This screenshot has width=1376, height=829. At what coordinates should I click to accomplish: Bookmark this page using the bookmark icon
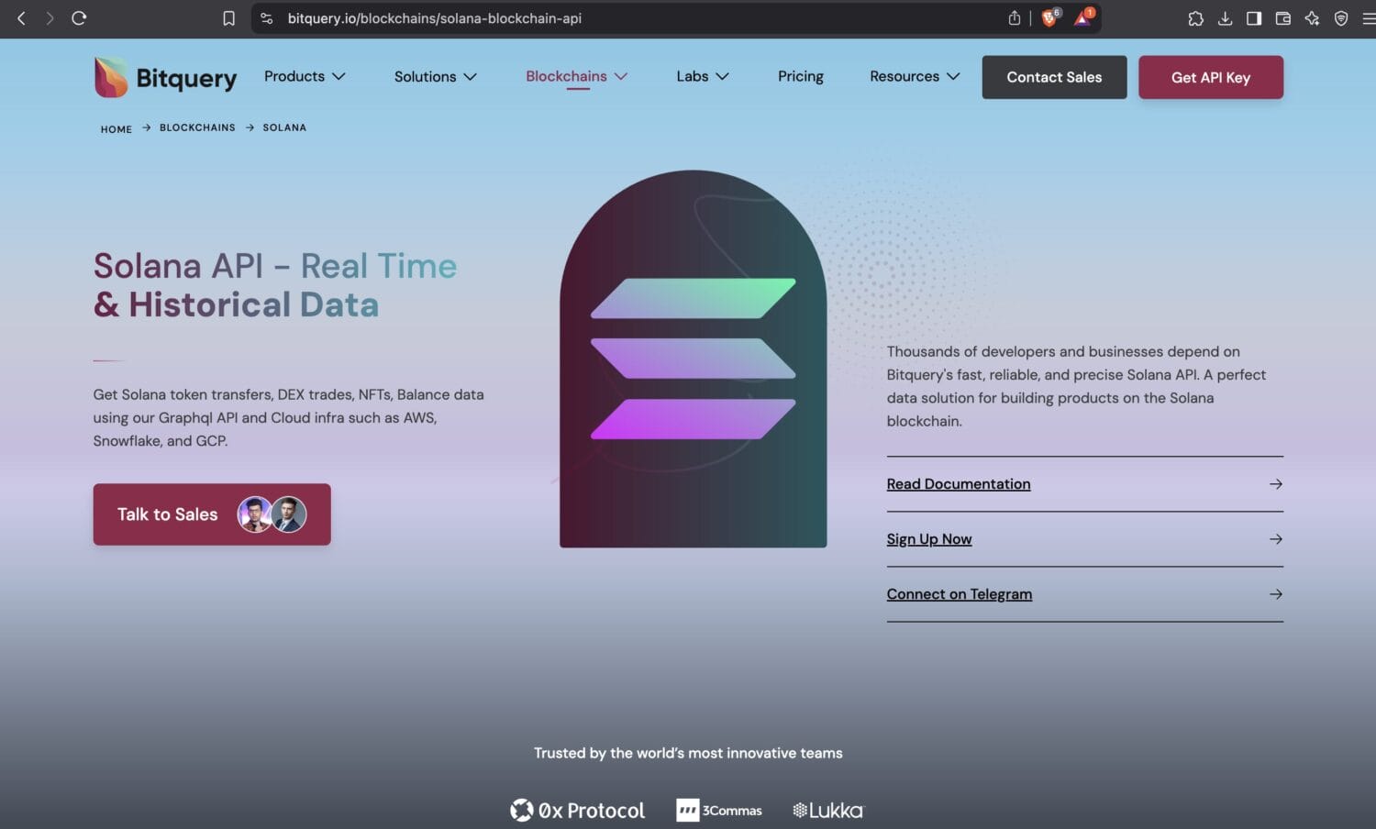228,18
